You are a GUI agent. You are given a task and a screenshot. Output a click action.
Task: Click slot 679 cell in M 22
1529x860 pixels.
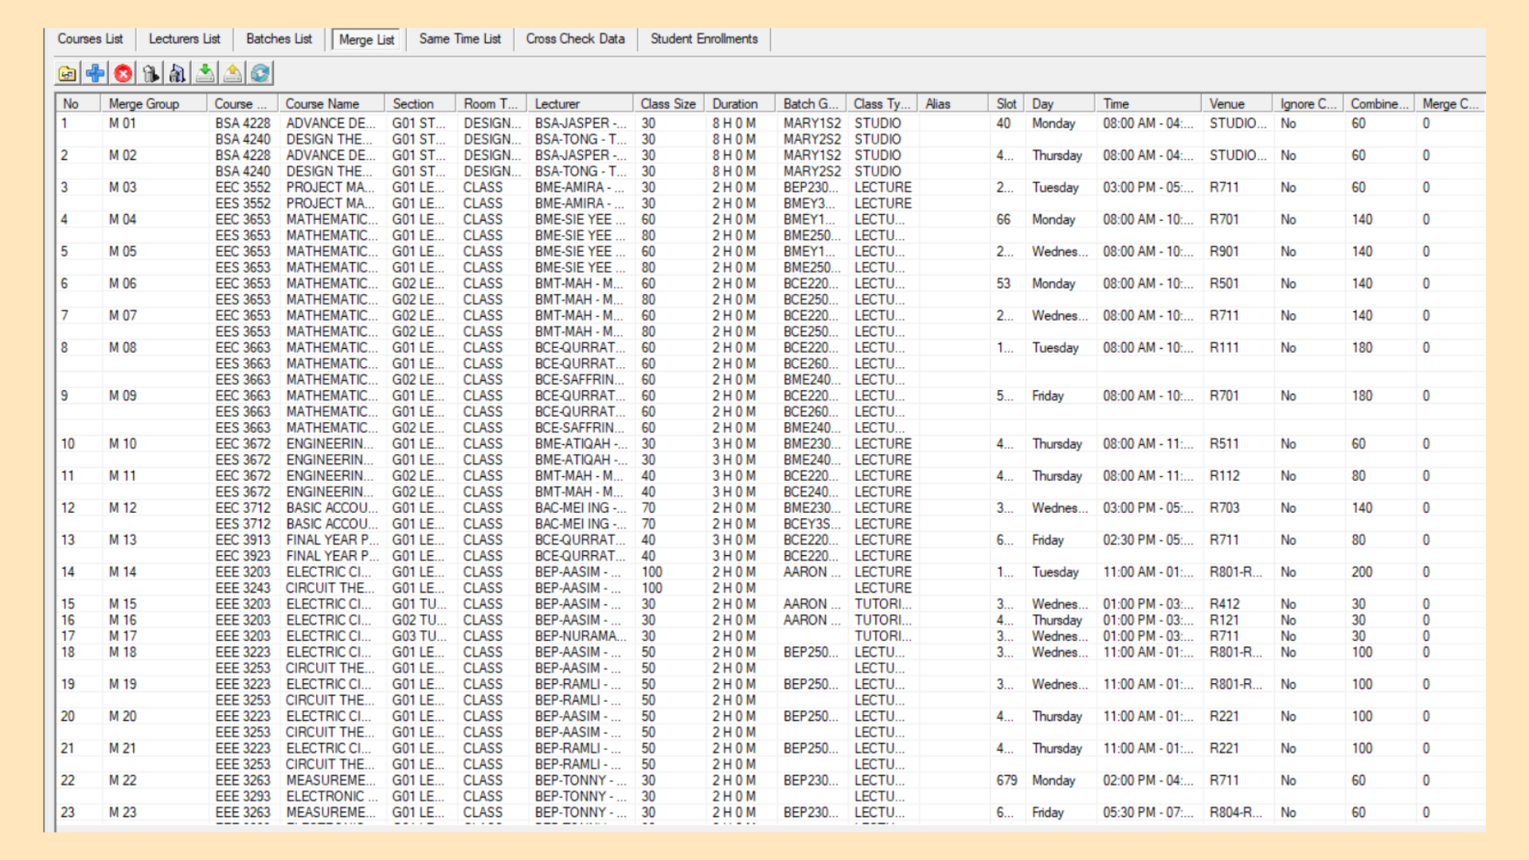point(1007,780)
